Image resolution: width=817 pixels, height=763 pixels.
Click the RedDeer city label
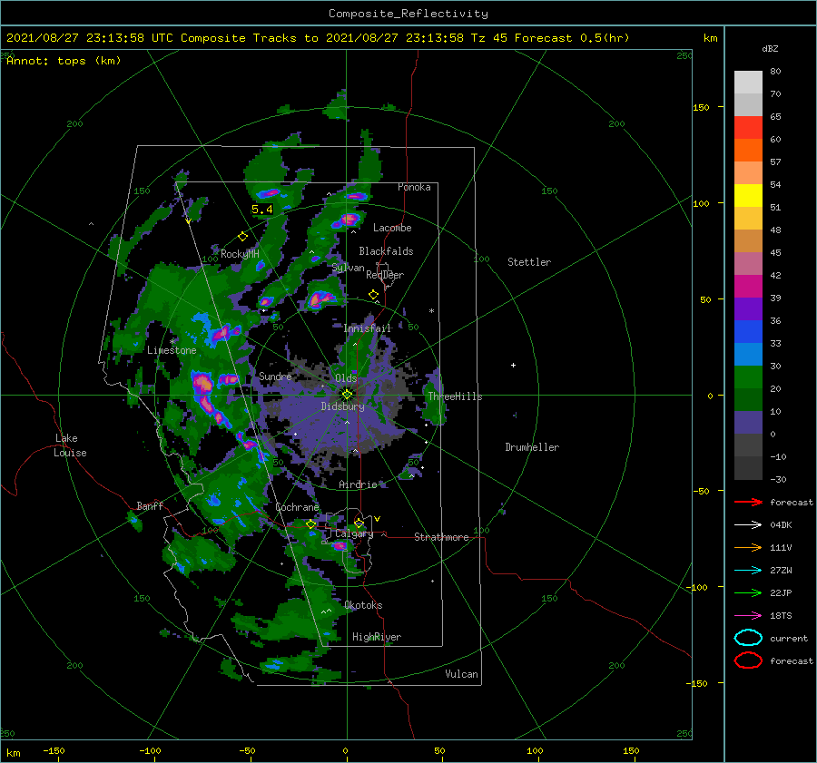point(385,275)
